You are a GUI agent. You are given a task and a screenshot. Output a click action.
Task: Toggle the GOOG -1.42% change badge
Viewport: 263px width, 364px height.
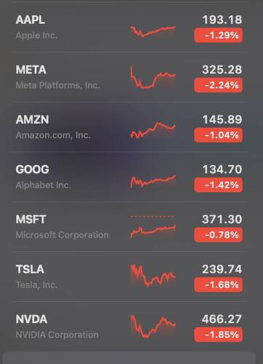(x=218, y=185)
